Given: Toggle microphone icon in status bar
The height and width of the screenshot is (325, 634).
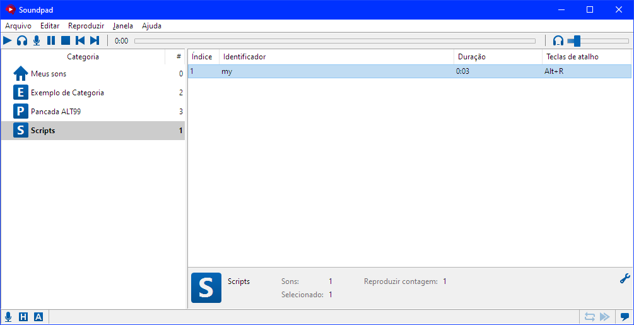Looking at the screenshot, I should (x=8, y=317).
